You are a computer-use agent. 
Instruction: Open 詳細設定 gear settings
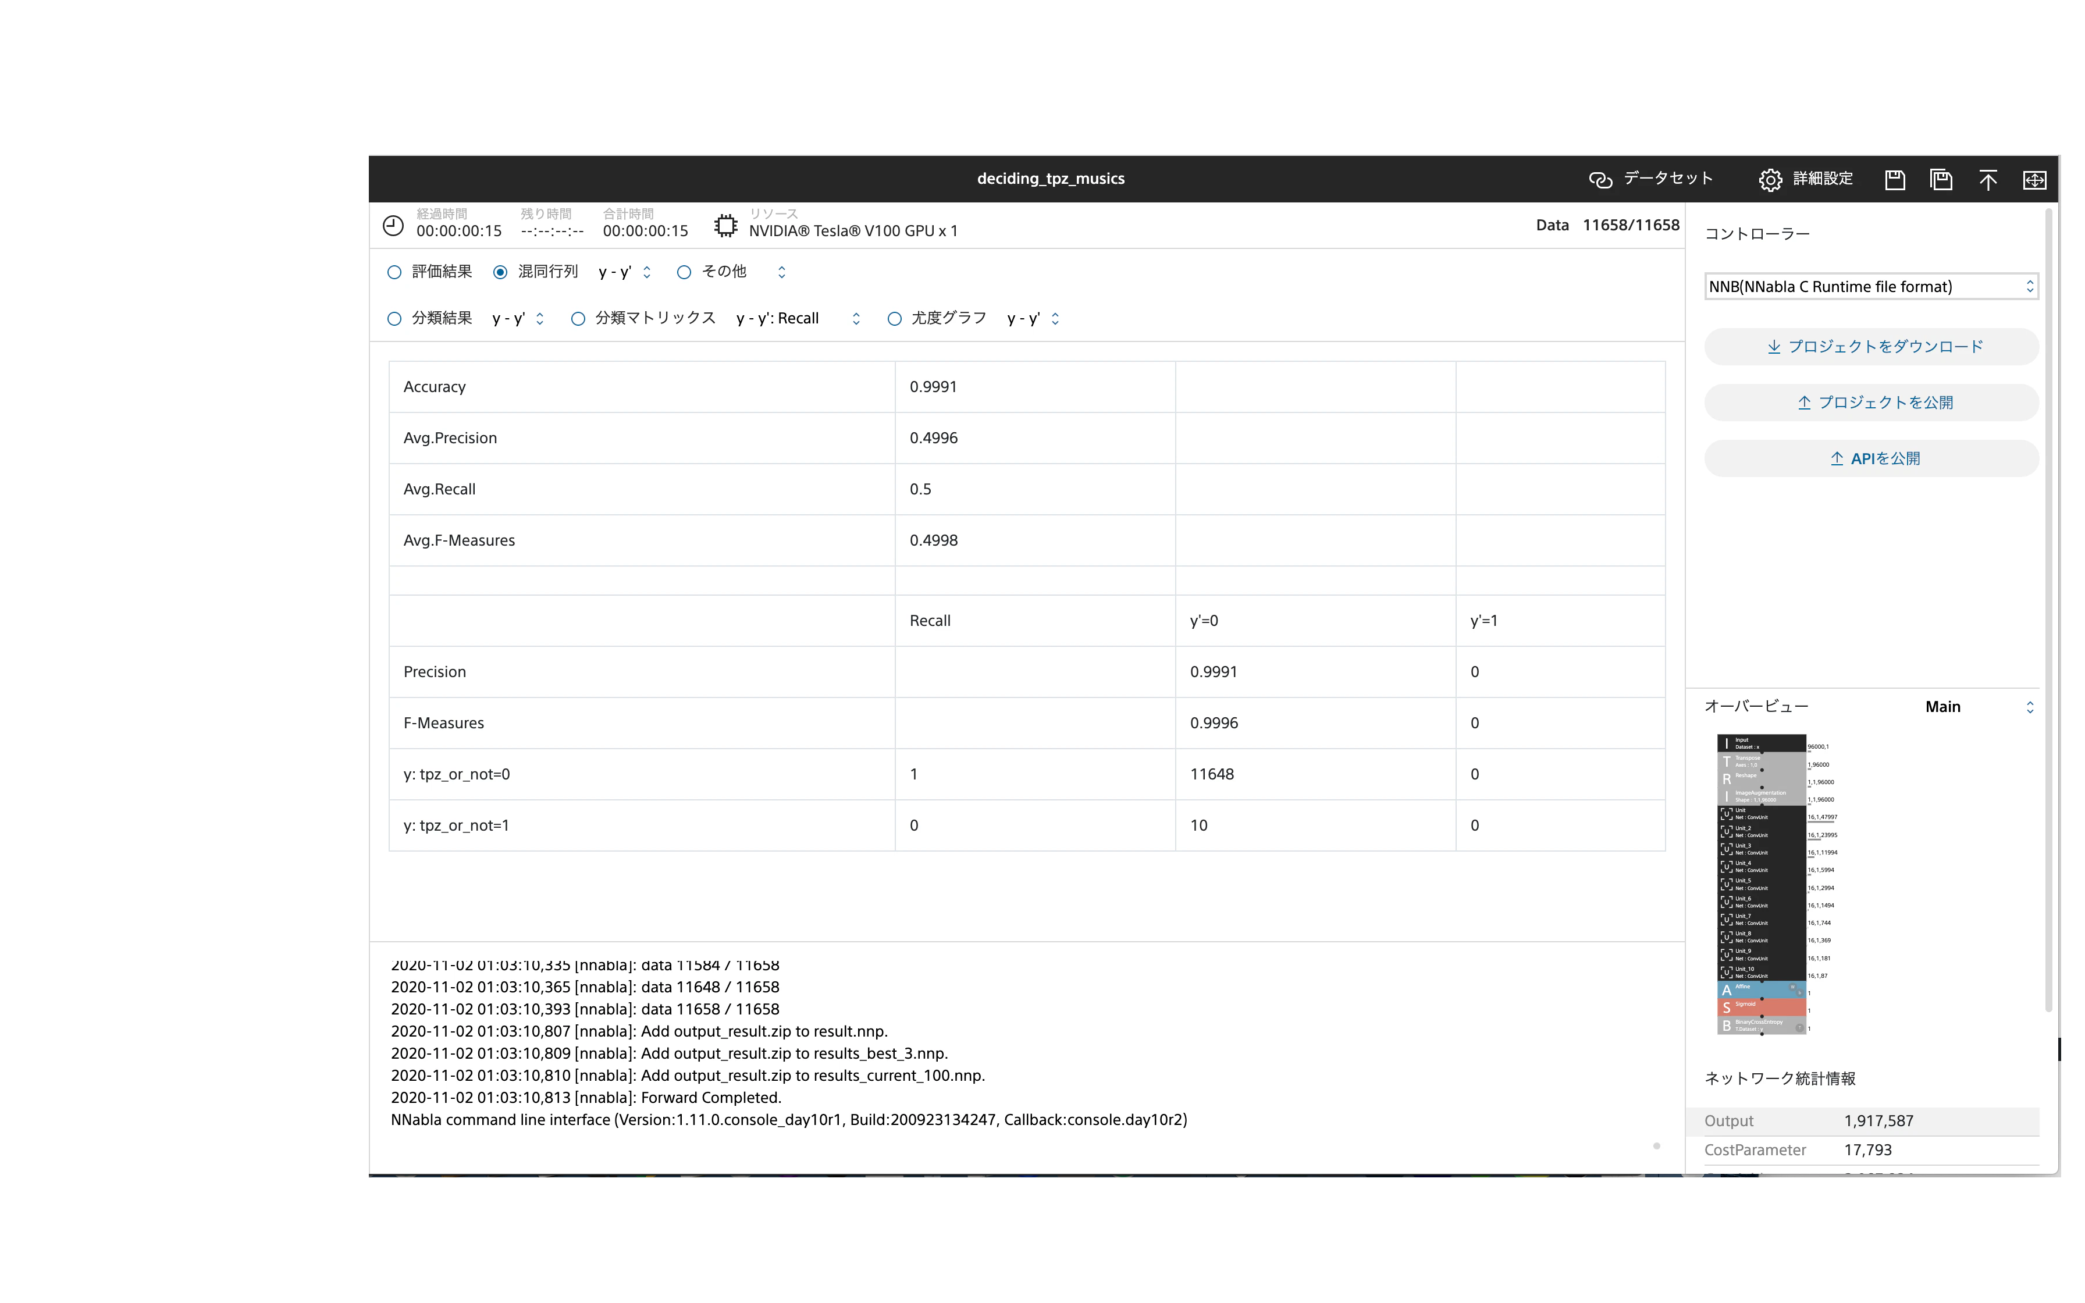point(1770,179)
